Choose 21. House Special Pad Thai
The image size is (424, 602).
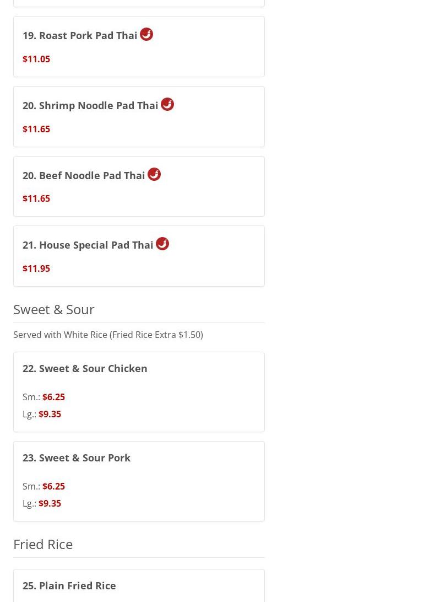pyautogui.click(x=88, y=245)
